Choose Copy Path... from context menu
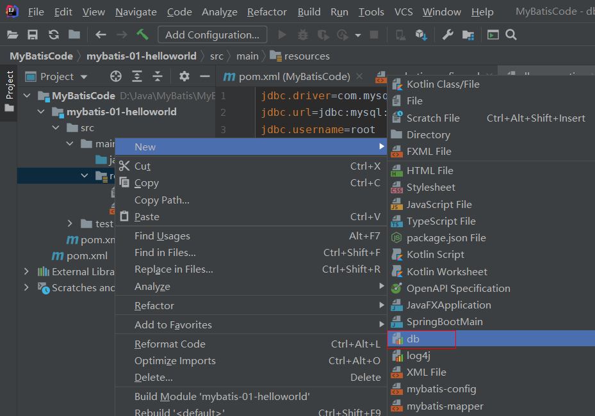The height and width of the screenshot is (416, 595). click(251, 200)
